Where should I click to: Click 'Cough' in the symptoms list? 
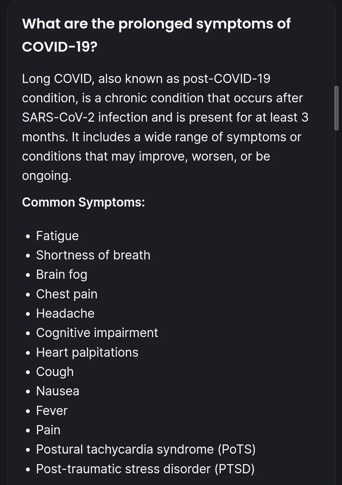pos(55,372)
